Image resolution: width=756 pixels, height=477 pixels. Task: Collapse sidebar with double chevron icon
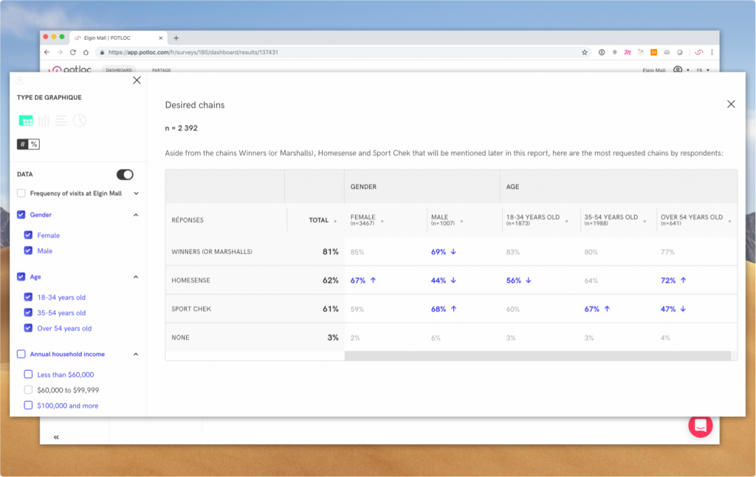click(x=56, y=437)
